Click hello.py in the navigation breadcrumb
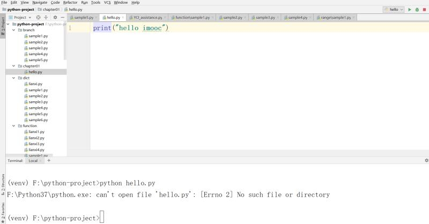The image size is (429, 224). (73, 10)
